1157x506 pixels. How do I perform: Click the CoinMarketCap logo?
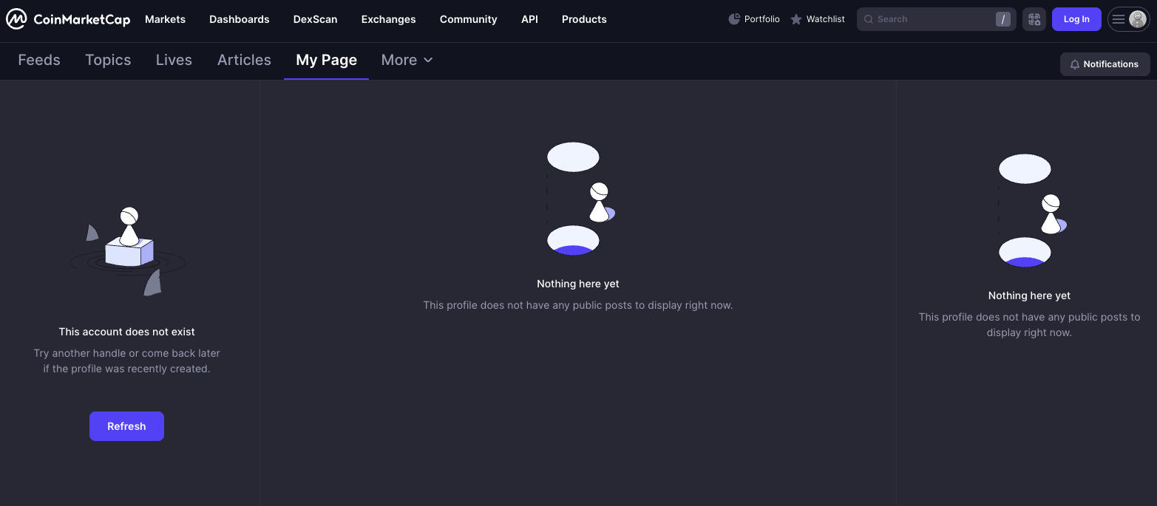[x=68, y=19]
